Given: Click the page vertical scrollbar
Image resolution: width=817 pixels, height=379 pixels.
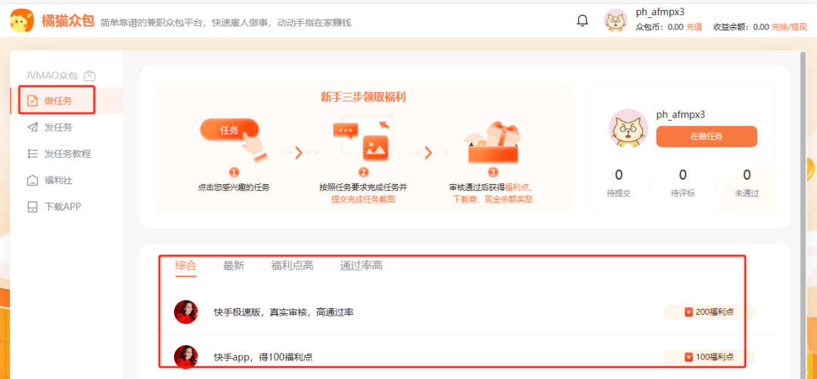Looking at the screenshot, I should pos(803,214).
